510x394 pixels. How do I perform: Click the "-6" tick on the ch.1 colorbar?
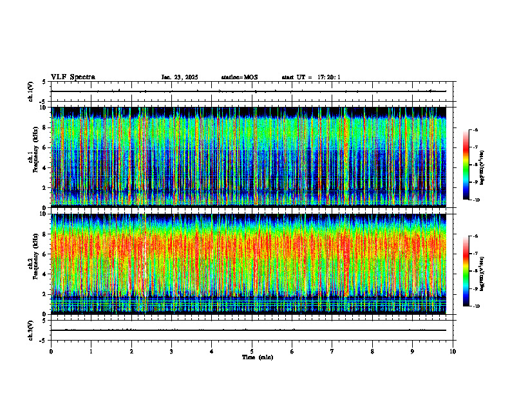point(475,129)
